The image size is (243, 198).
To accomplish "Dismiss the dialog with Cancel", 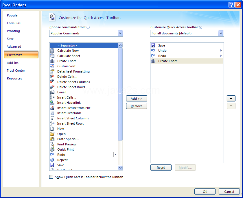I will coord(229,192).
